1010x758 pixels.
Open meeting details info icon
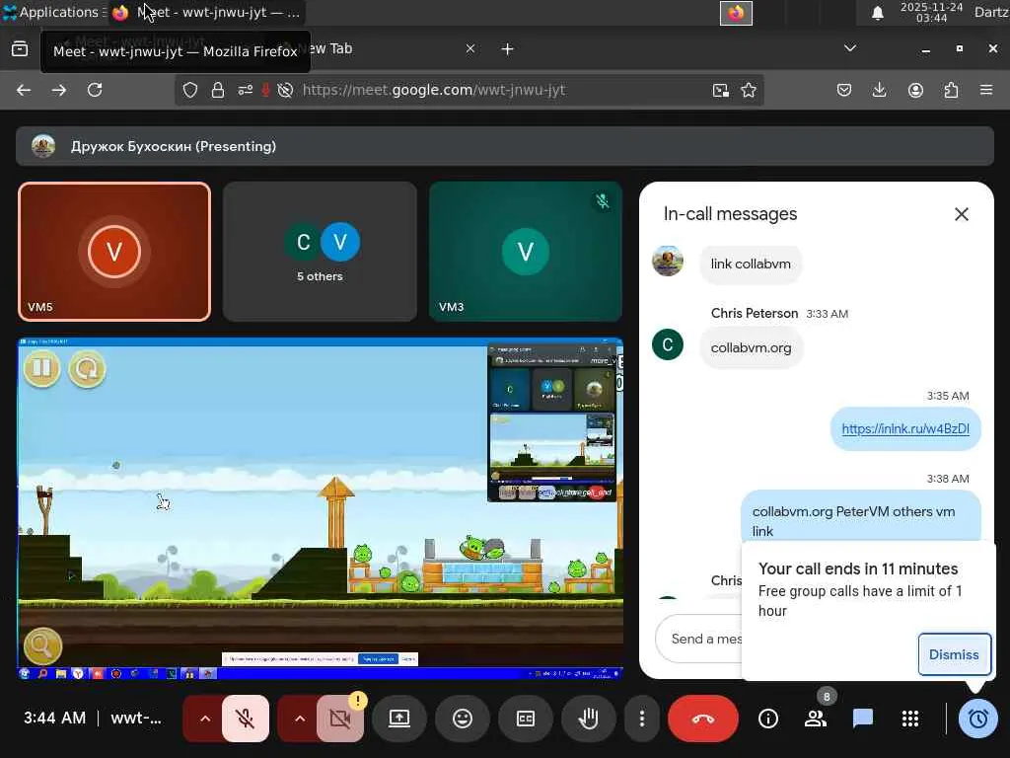tap(767, 719)
